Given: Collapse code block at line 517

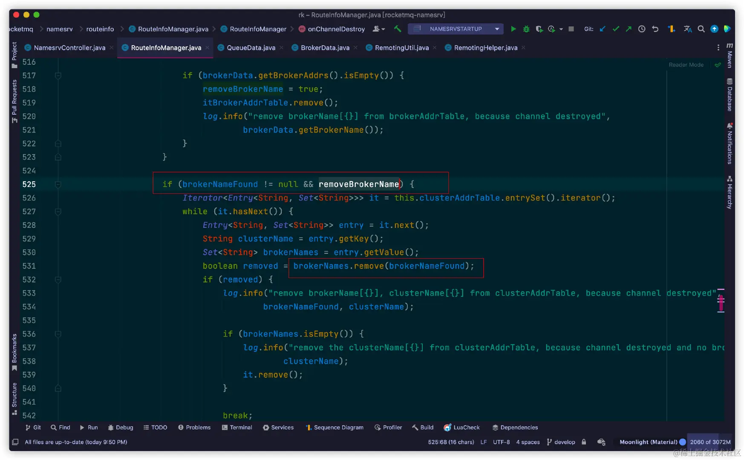Looking at the screenshot, I should click(58, 75).
